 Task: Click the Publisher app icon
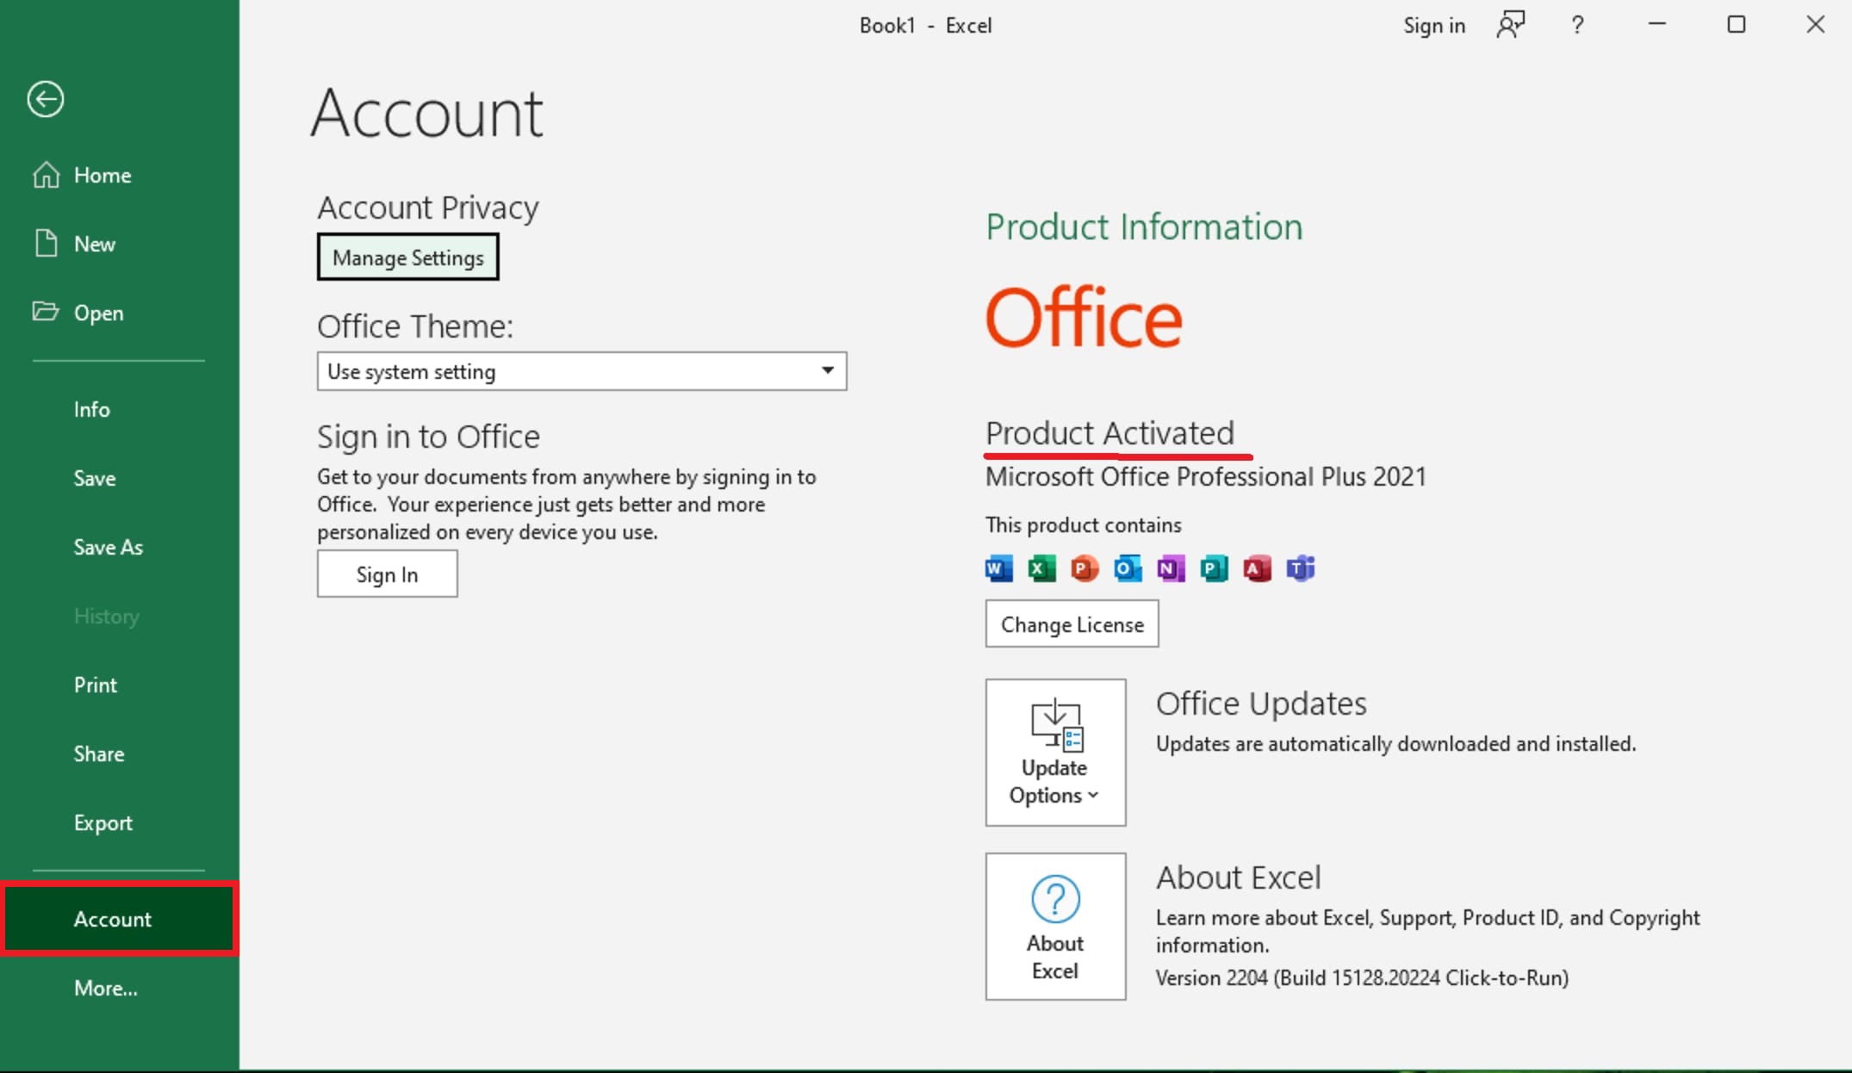pyautogui.click(x=1214, y=568)
